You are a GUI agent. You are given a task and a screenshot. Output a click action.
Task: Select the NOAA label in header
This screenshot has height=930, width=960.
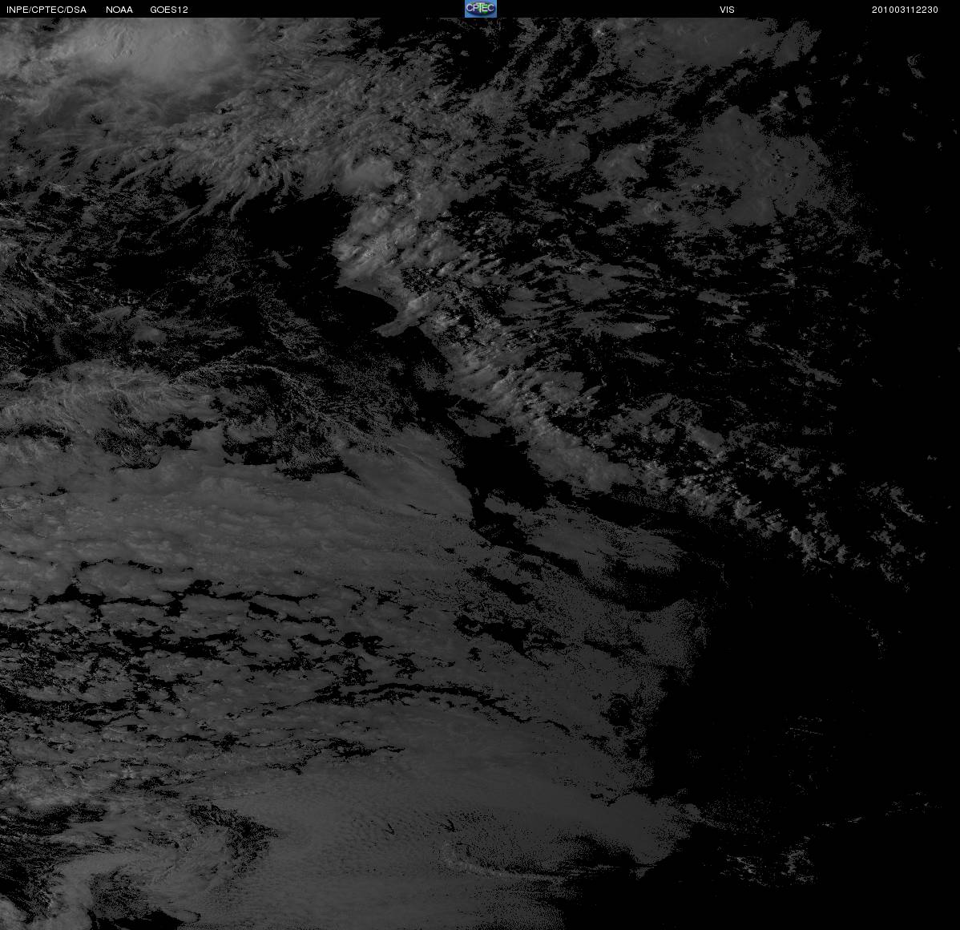click(119, 10)
